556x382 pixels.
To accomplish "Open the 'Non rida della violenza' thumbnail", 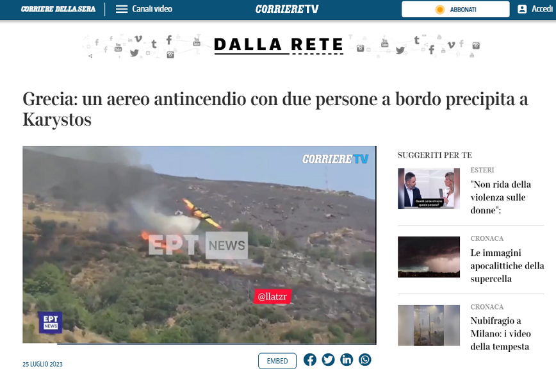I will (x=429, y=188).
